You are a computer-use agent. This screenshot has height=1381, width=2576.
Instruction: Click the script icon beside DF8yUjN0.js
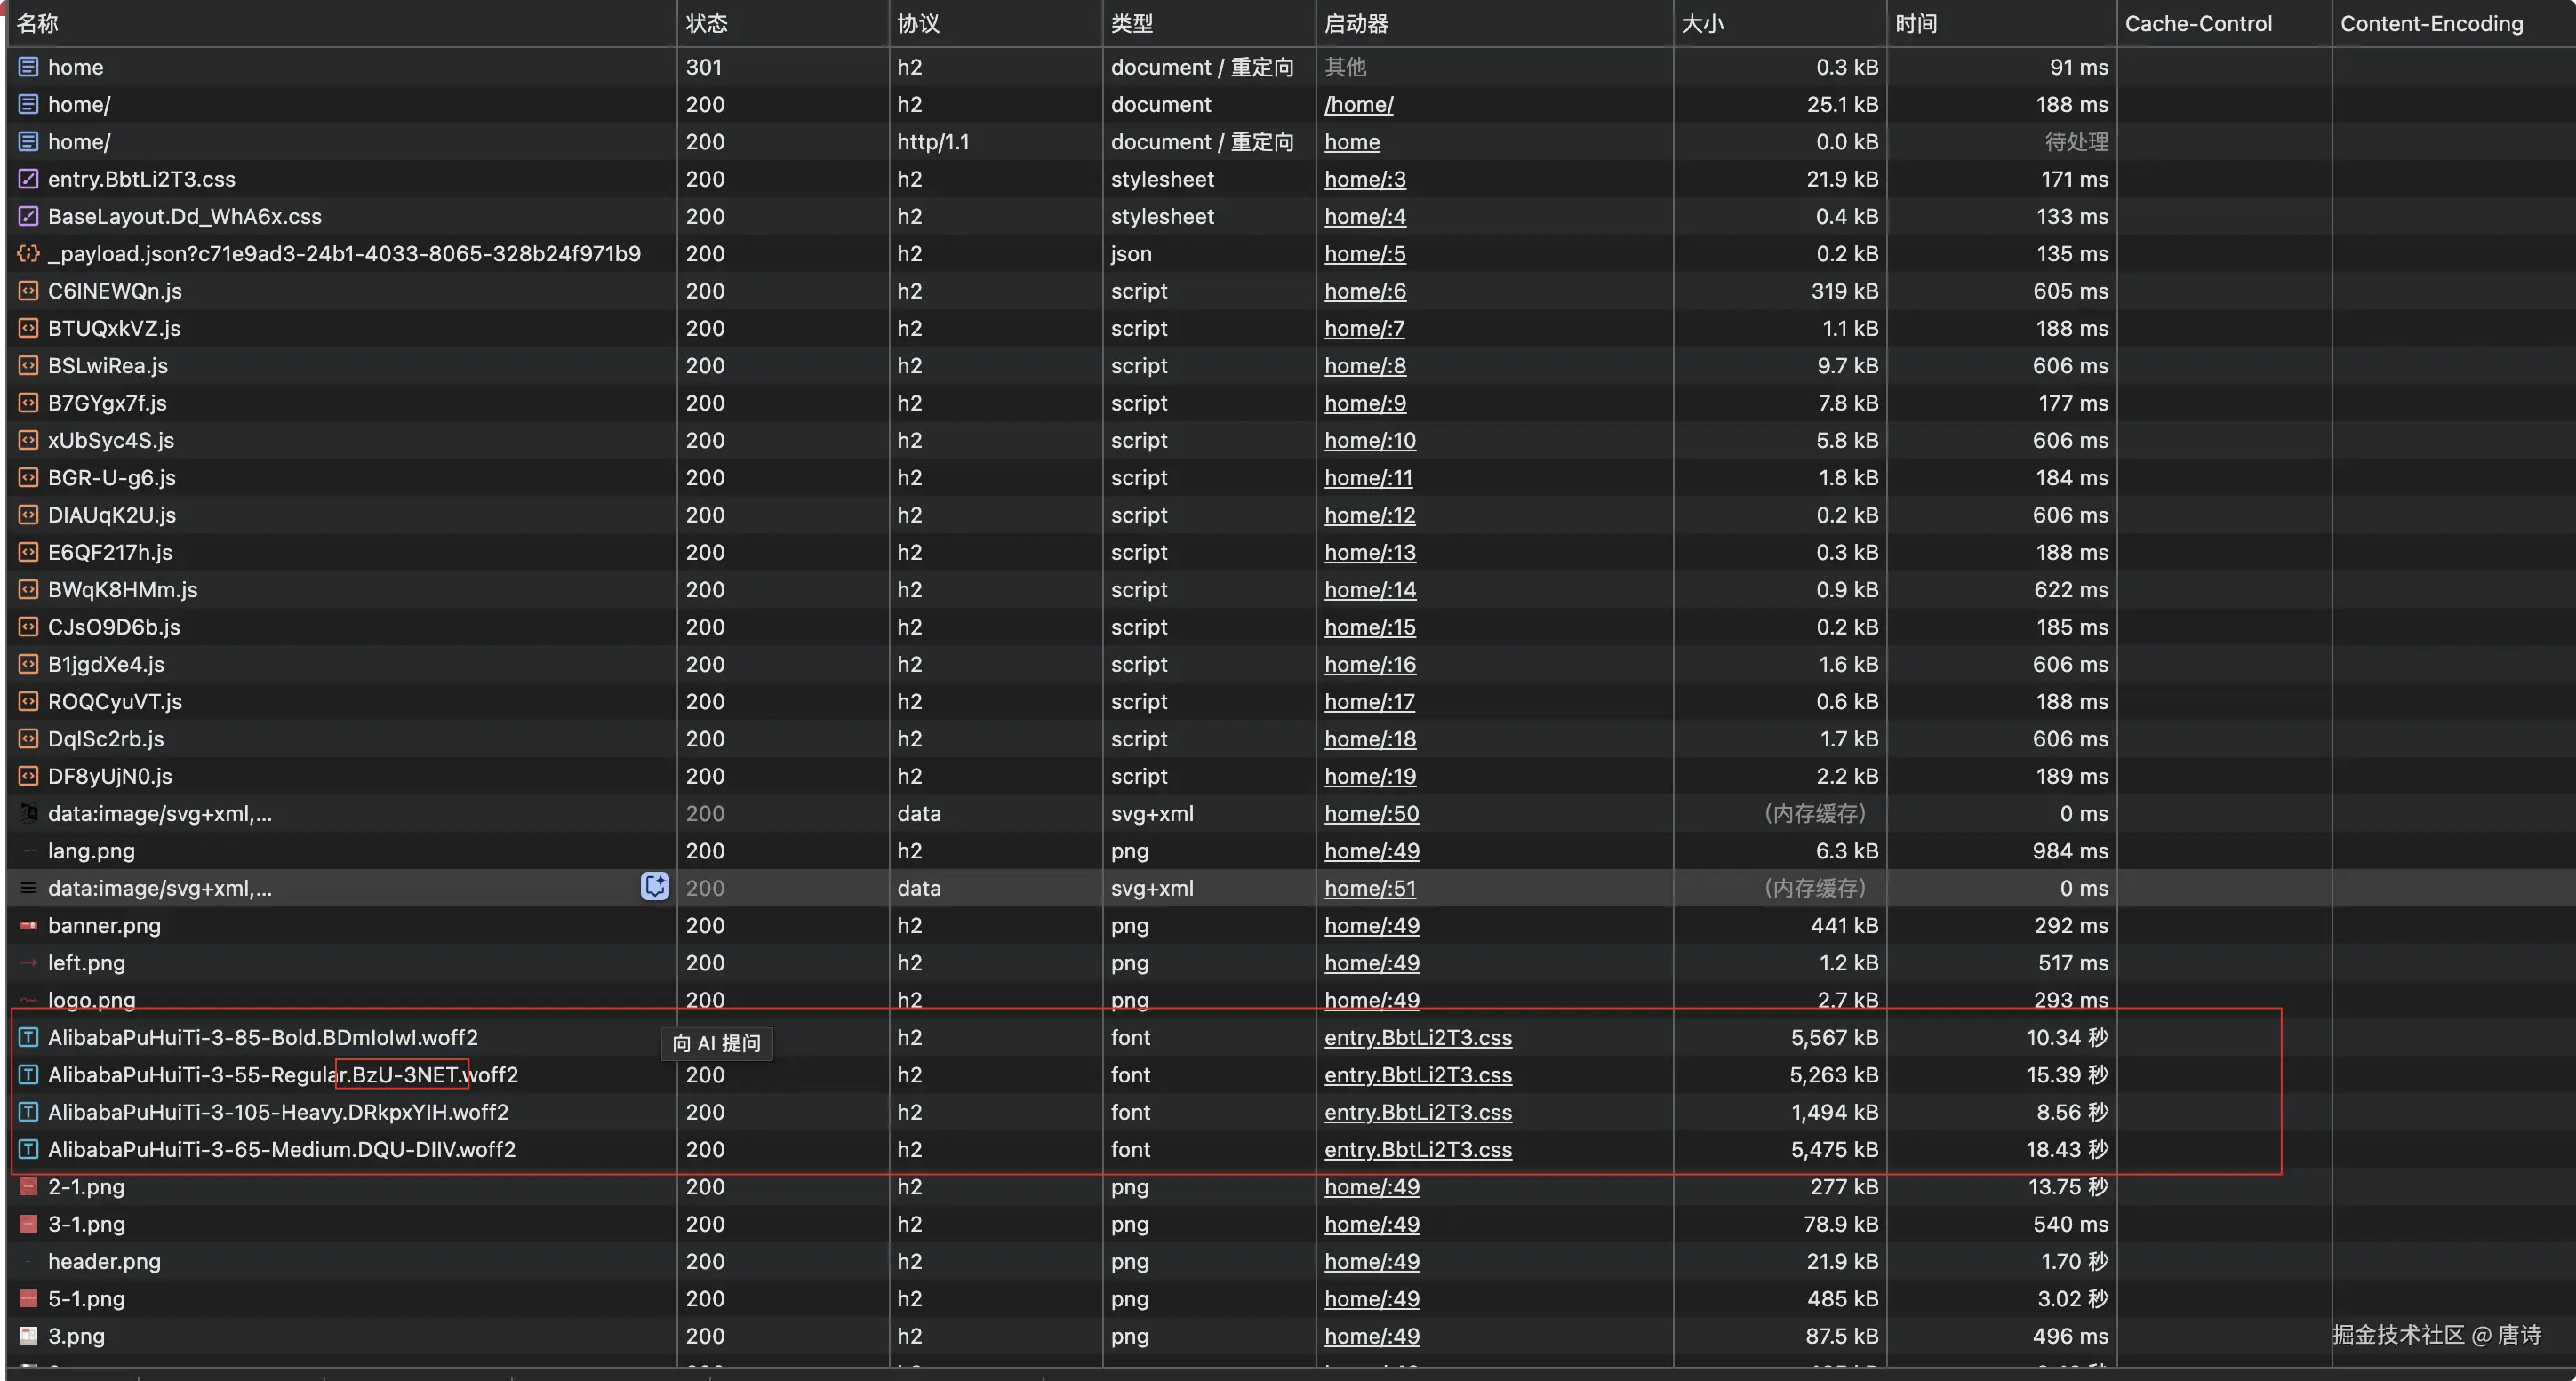pos(28,776)
